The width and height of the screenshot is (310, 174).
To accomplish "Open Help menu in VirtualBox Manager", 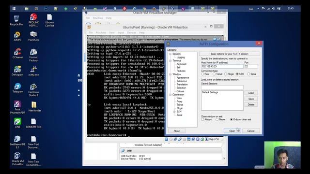I will (x=108, y=18).
